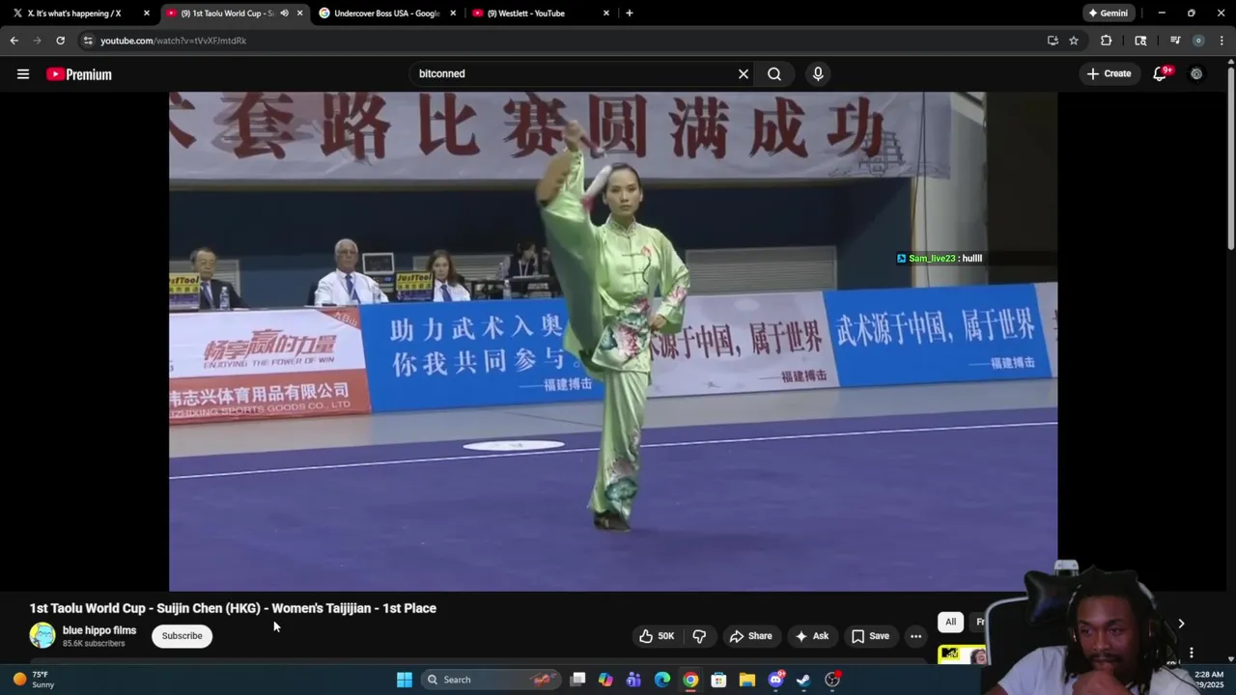This screenshot has height=695, width=1236.
Task: Open Windows taskbar Search box
Action: pyautogui.click(x=491, y=680)
